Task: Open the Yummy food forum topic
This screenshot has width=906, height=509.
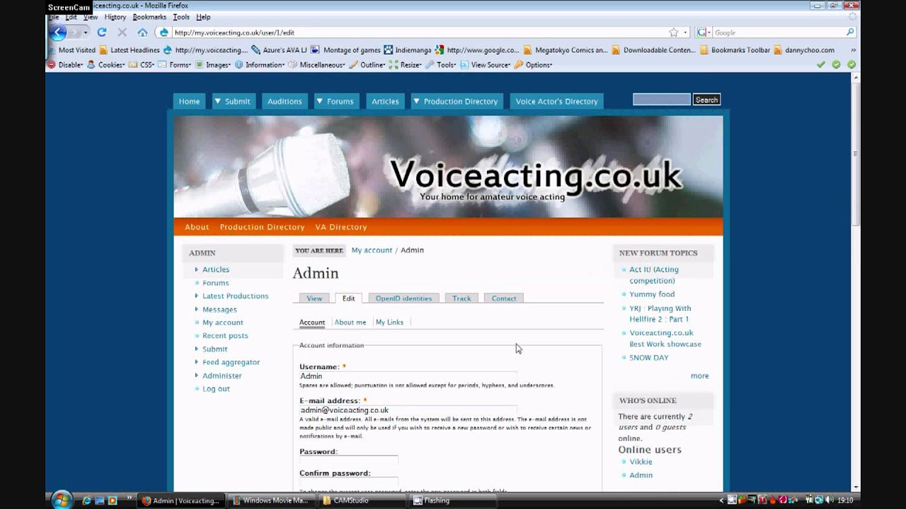Action: tap(652, 294)
